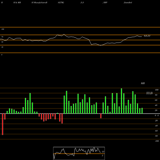Screen dimensions: 160x160
Task: Click the 80 label on MR axis
Action: click(x=156, y=95)
